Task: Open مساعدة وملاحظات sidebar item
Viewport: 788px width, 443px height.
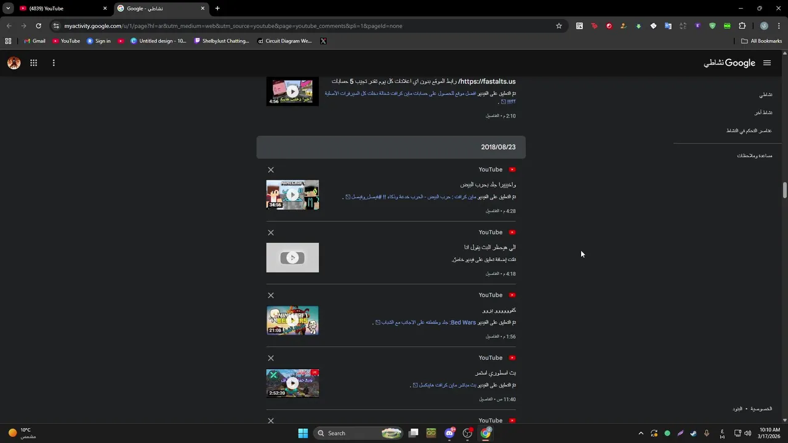Action: pyautogui.click(x=755, y=156)
